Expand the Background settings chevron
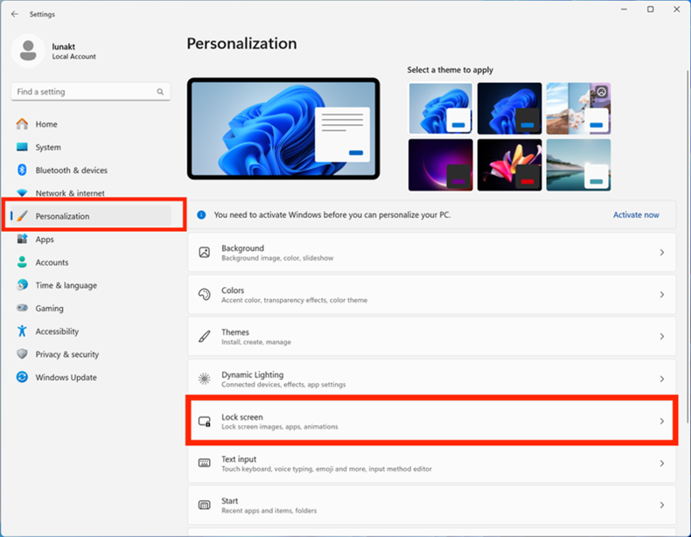Image resolution: width=691 pixels, height=537 pixels. (x=661, y=253)
